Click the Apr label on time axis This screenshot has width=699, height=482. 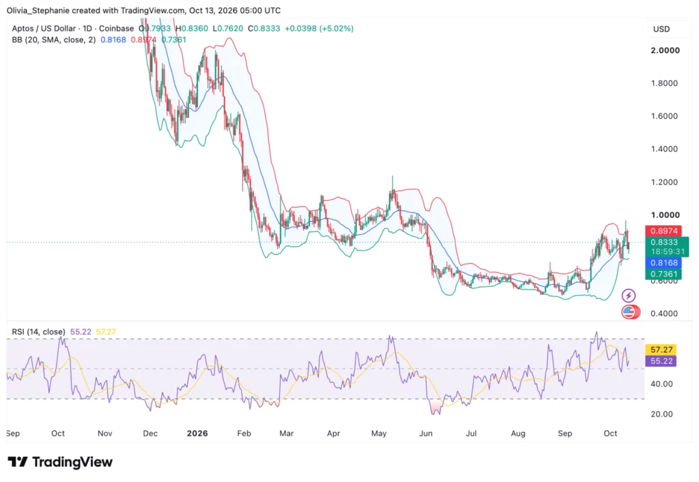(x=333, y=434)
